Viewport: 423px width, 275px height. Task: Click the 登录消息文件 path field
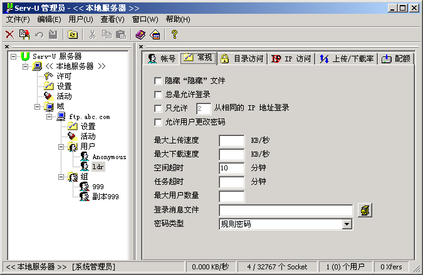[286, 210]
